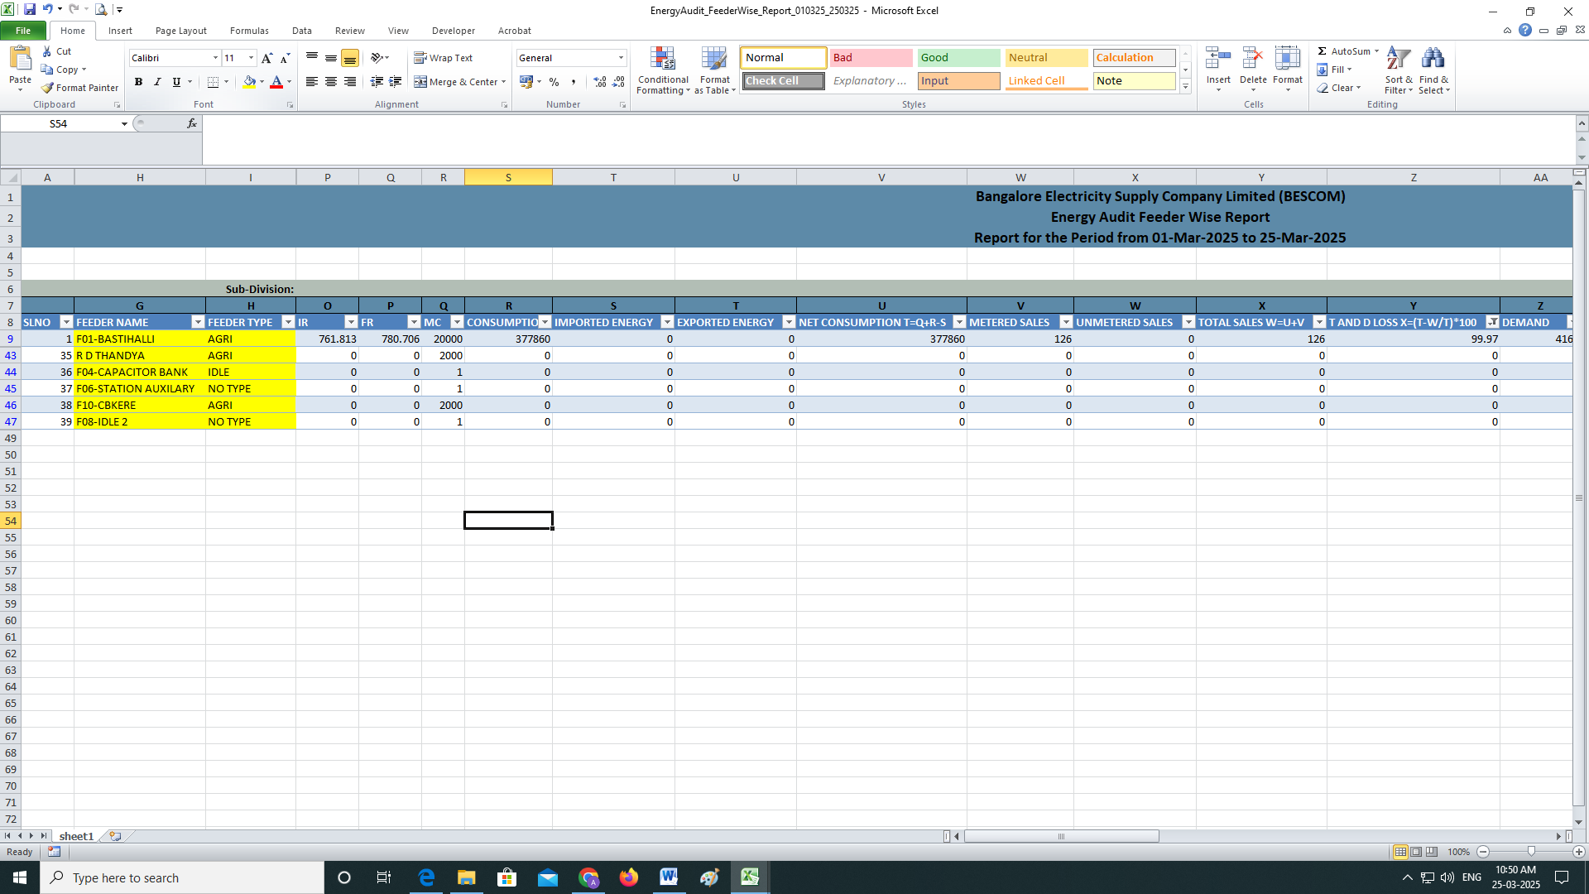Open the Data tab
Screen dimensions: 1589x894
click(302, 31)
